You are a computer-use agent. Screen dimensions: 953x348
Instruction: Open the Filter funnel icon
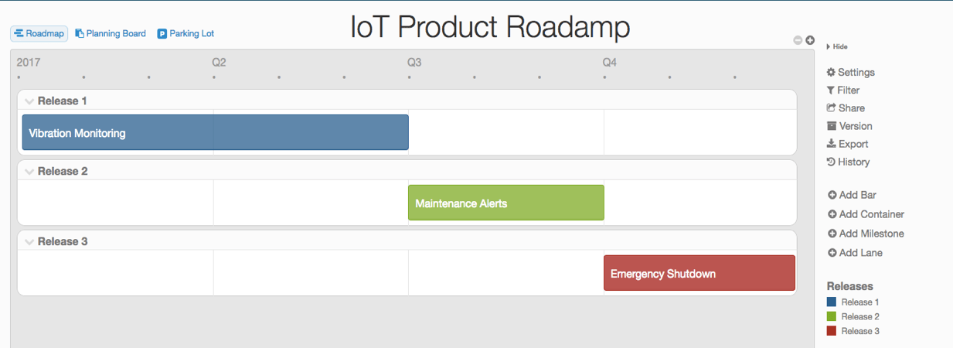[x=831, y=90]
